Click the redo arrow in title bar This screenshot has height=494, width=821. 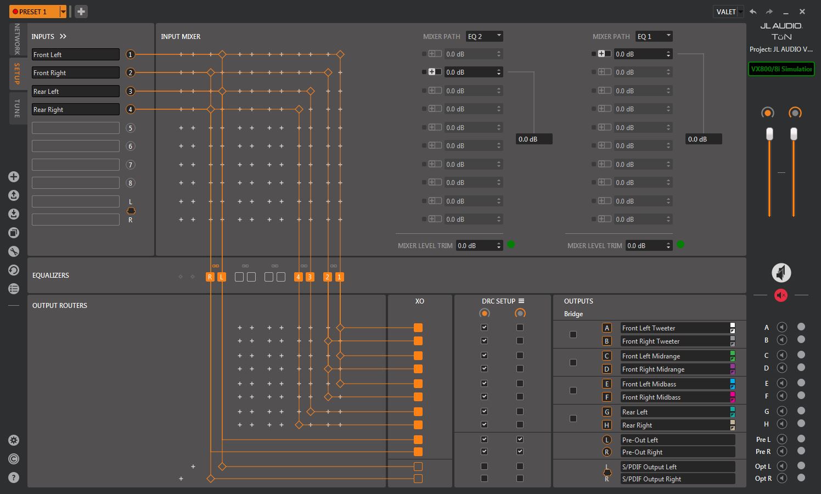click(x=769, y=12)
